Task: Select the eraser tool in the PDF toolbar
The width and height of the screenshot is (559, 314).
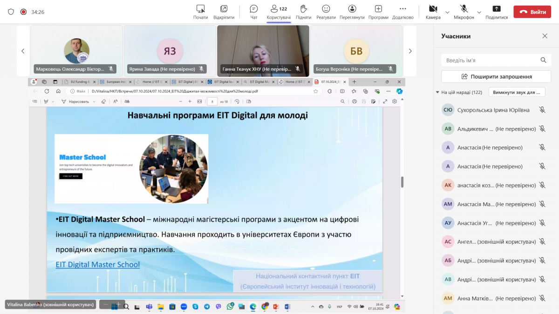Action: (x=103, y=101)
